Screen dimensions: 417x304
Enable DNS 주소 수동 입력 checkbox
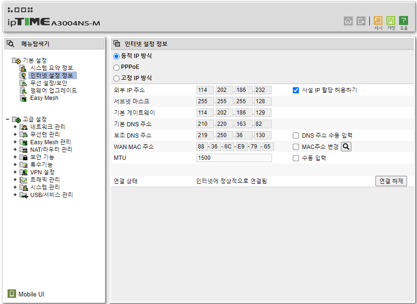[x=296, y=135]
